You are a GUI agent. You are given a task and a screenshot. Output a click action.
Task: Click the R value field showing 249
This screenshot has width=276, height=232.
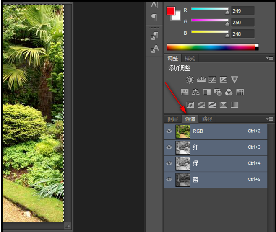243,11
